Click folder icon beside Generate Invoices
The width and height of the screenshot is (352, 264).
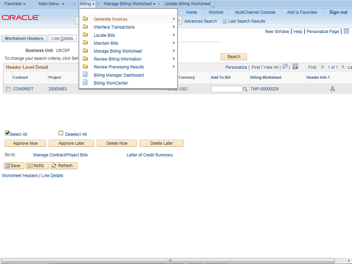point(85,19)
